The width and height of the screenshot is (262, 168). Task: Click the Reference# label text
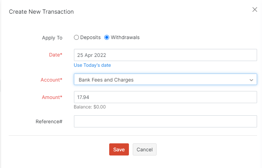49,122
